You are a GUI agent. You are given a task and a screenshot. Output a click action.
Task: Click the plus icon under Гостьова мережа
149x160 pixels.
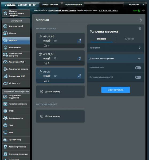[x=42, y=116]
